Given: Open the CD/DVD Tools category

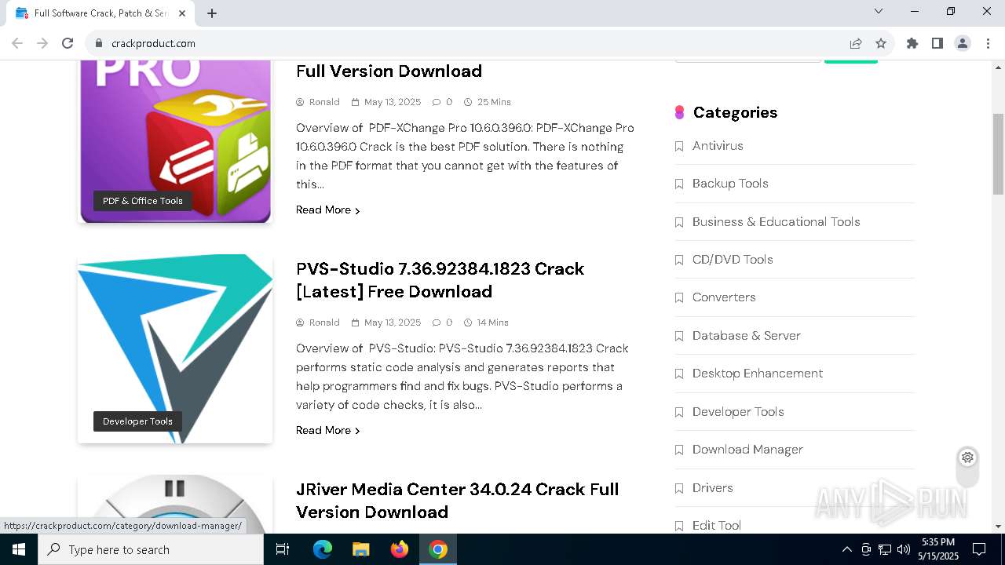Looking at the screenshot, I should pyautogui.click(x=733, y=260).
